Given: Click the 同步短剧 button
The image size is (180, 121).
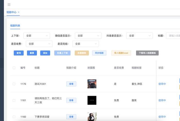Looking at the screenshot, I should [99, 53].
